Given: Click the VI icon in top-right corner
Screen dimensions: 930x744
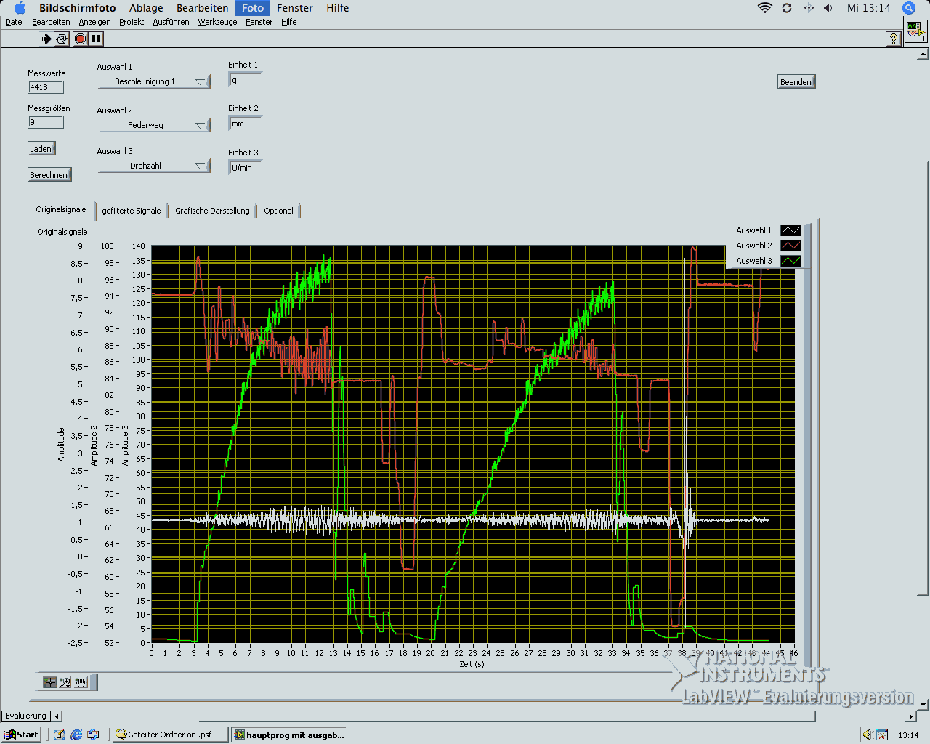Looking at the screenshot, I should (915, 31).
